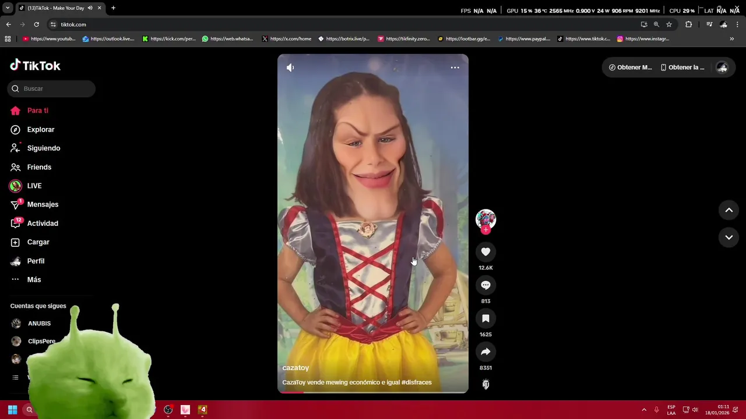Open a new browser tab
The height and width of the screenshot is (419, 746).
click(113, 8)
